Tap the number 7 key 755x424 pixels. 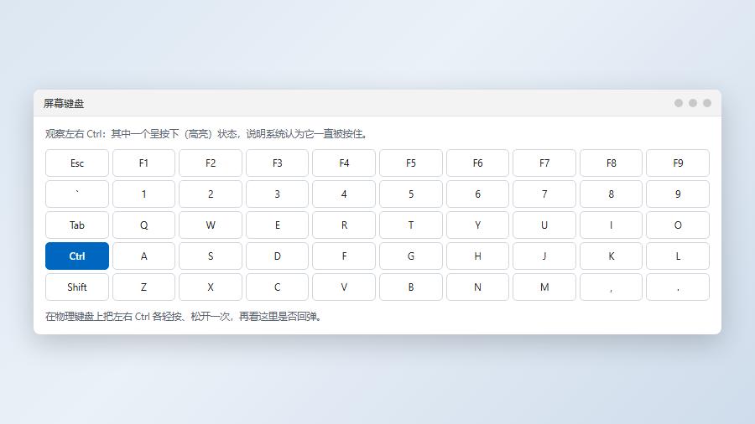tap(544, 194)
